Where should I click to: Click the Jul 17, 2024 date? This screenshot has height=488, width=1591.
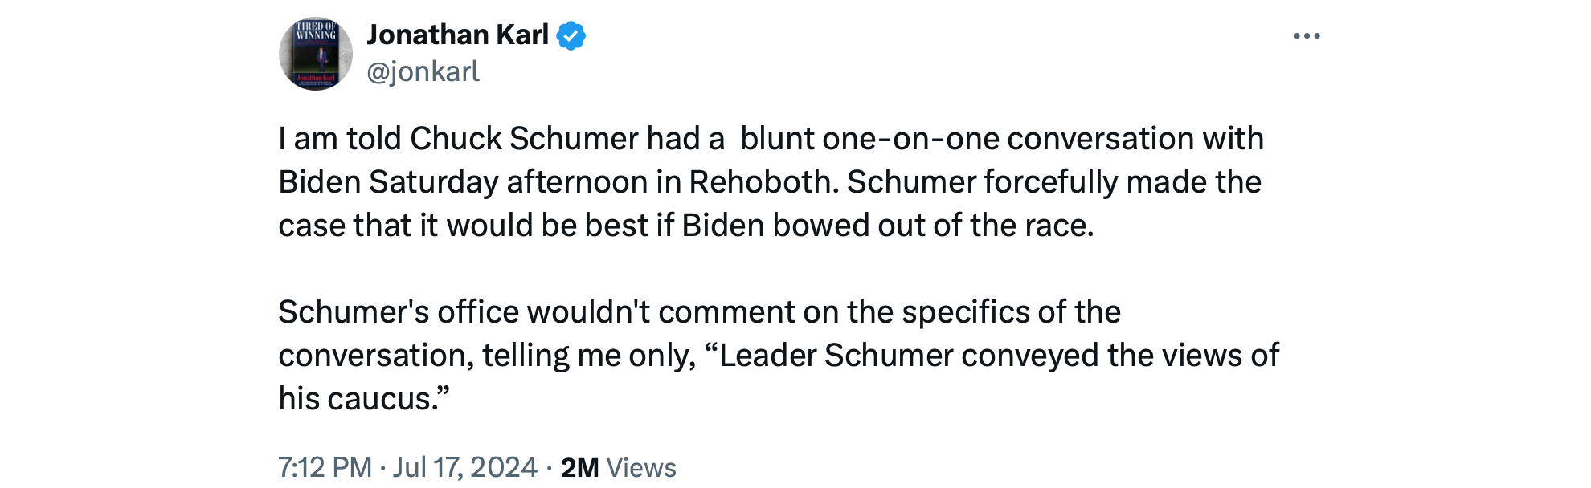pyautogui.click(x=464, y=467)
